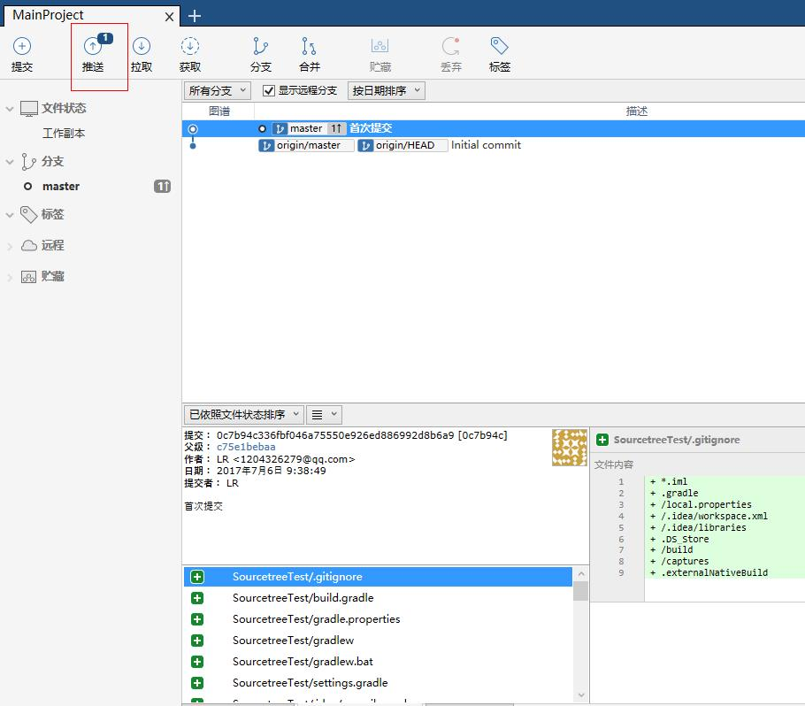Open the list view mode dropdown
The width and height of the screenshot is (805, 706).
(324, 415)
